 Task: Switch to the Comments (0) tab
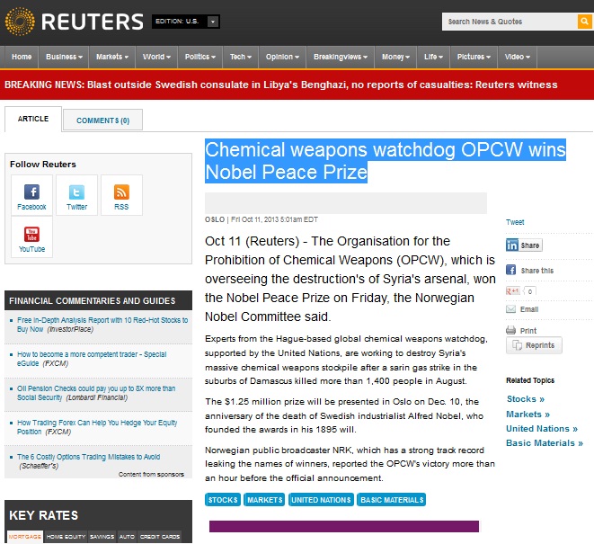(102, 120)
